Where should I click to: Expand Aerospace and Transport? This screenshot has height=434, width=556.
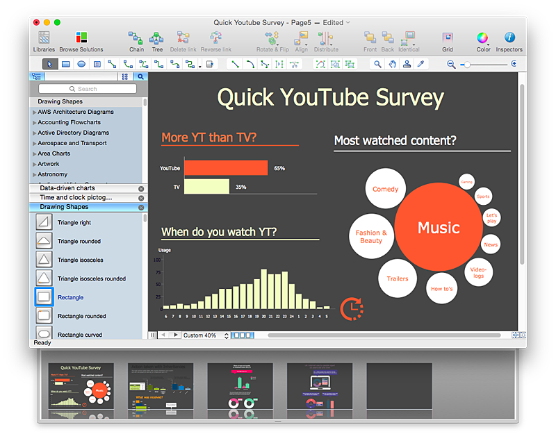click(34, 144)
